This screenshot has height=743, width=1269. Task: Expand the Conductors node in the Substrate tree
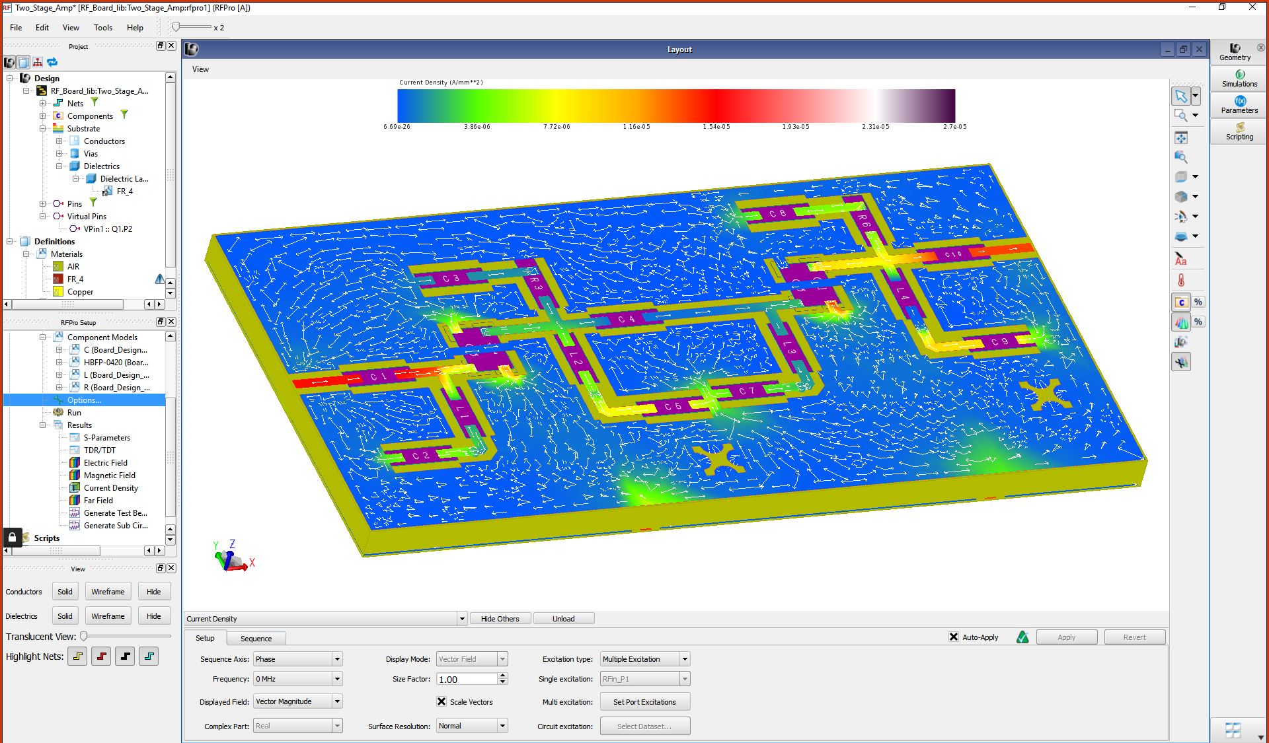pyautogui.click(x=59, y=141)
